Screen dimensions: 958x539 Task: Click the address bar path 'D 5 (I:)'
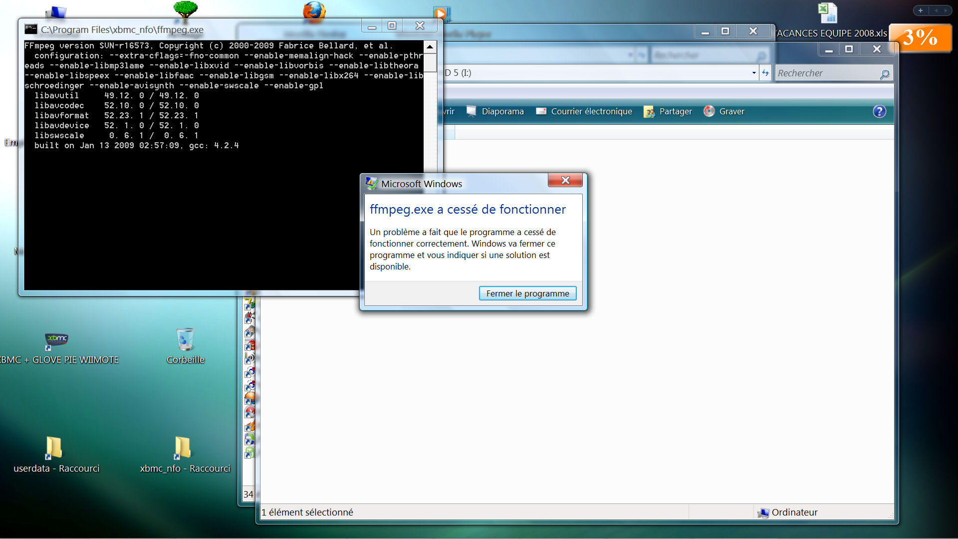click(458, 73)
